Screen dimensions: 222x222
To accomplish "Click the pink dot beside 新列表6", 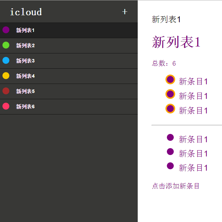I will (x=6, y=106).
